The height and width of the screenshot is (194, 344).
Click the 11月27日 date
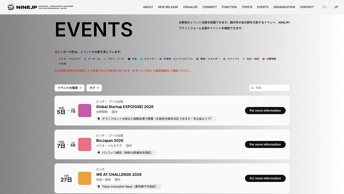pyautogui.click(x=66, y=179)
